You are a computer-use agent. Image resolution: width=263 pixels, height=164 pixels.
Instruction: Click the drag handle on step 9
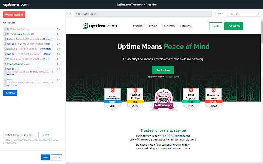pos(60,69)
